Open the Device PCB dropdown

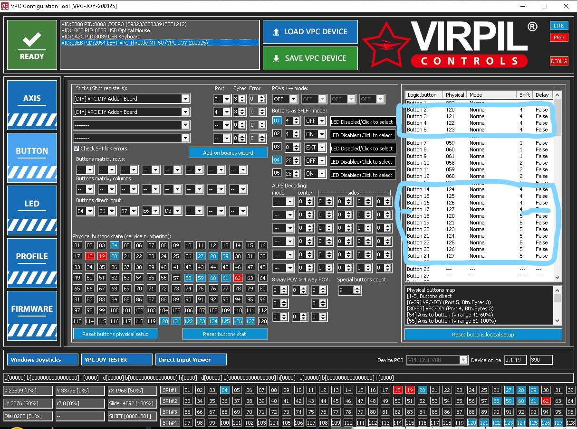[x=463, y=360]
